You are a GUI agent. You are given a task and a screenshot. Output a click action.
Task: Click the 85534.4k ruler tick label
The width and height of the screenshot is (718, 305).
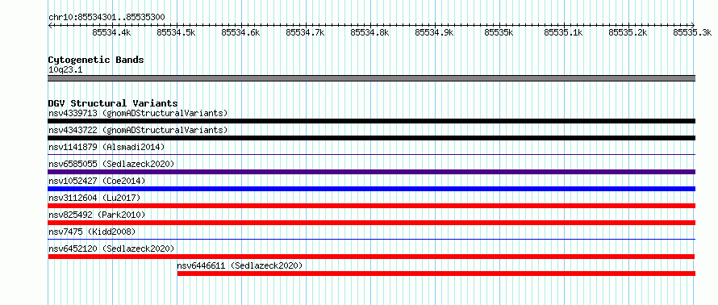point(111,32)
